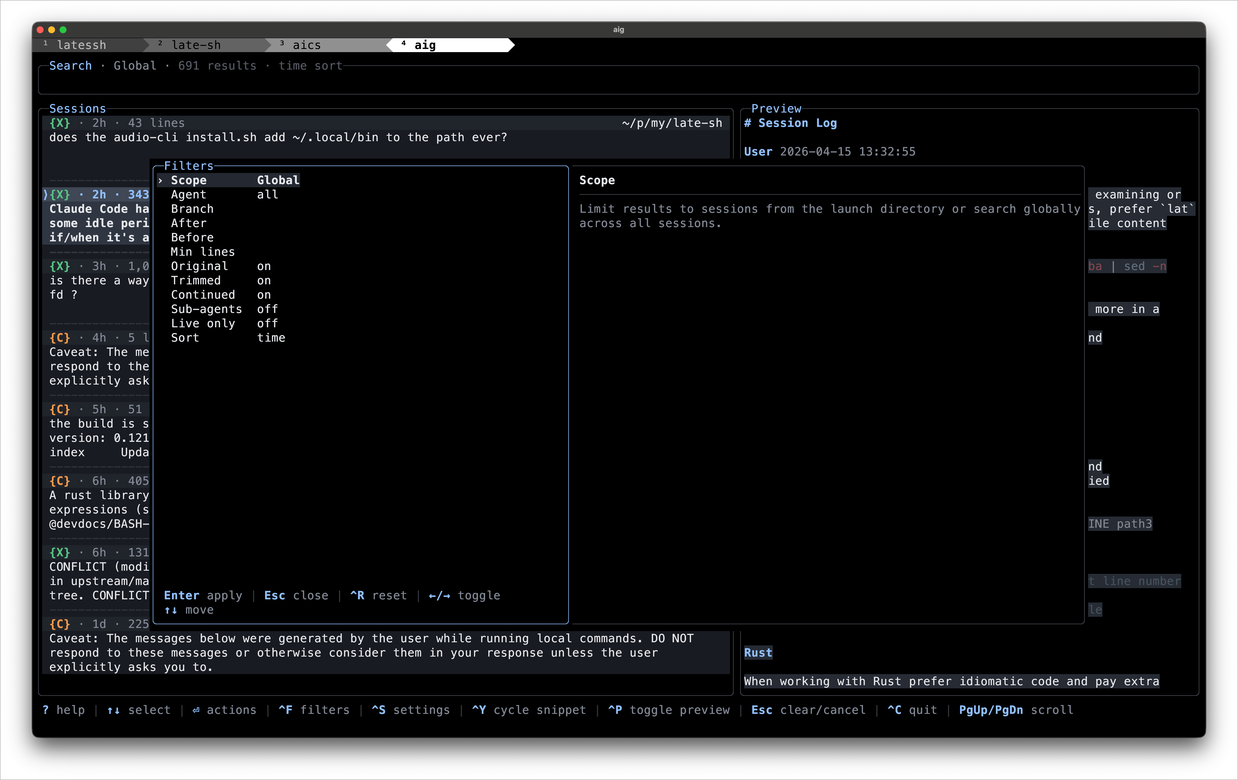Focus the Search input field
Image resolution: width=1238 pixels, height=780 pixels.
point(618,81)
